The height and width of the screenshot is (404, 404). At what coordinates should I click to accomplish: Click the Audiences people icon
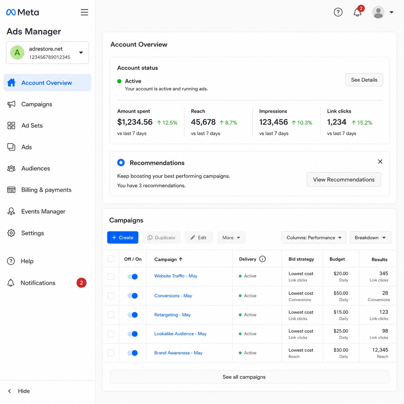click(x=11, y=168)
